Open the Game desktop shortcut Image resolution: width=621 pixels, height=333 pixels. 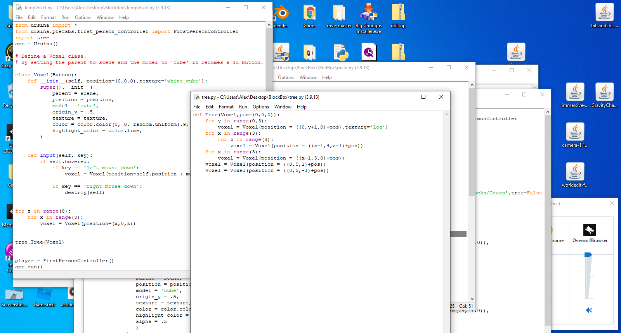click(x=309, y=15)
